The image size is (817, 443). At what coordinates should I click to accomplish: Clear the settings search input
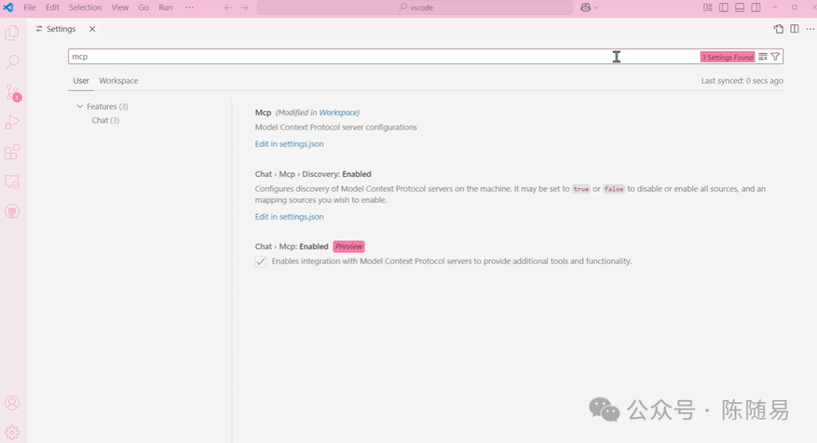tap(763, 57)
